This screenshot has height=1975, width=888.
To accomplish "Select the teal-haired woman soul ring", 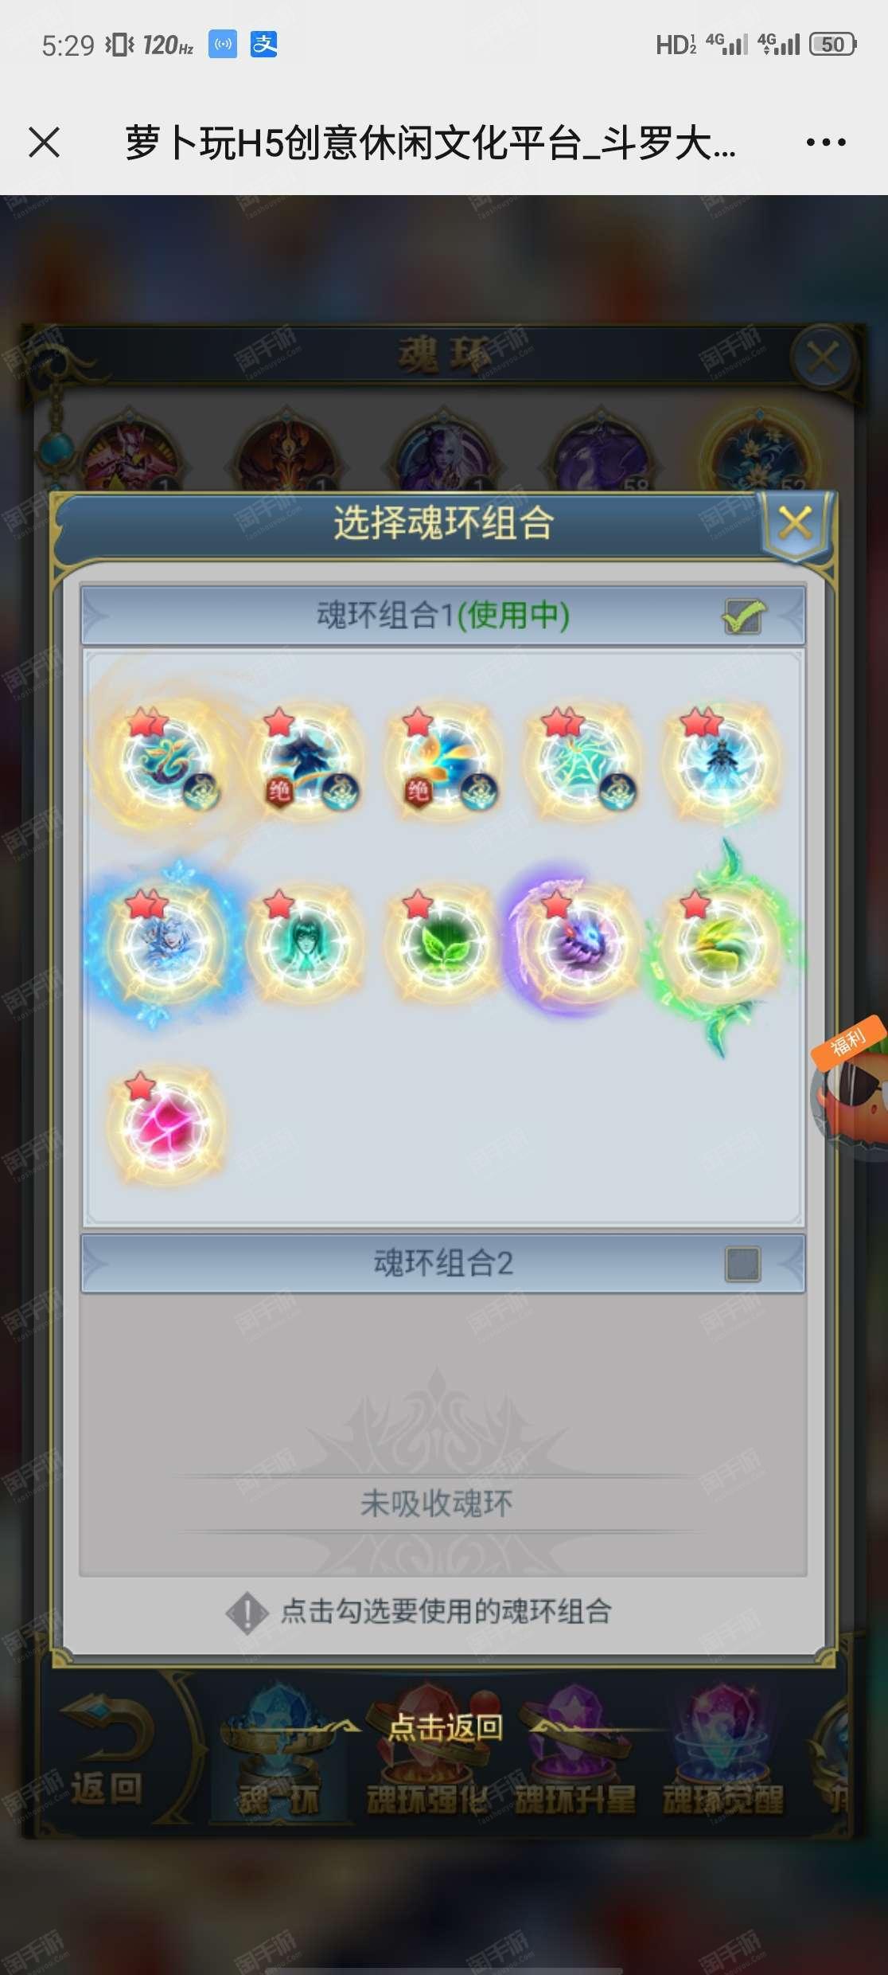I will click(304, 943).
